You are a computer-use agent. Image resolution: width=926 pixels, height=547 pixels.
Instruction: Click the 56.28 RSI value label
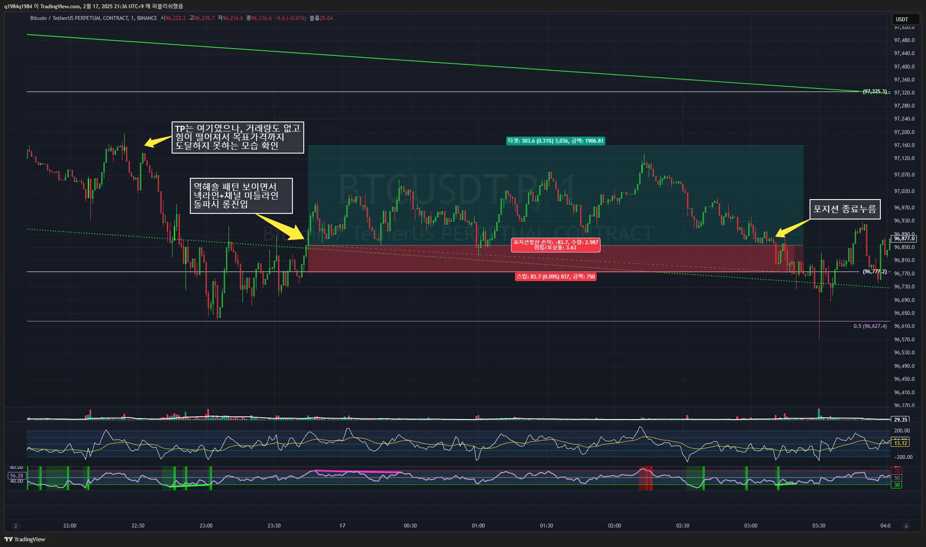(17, 476)
